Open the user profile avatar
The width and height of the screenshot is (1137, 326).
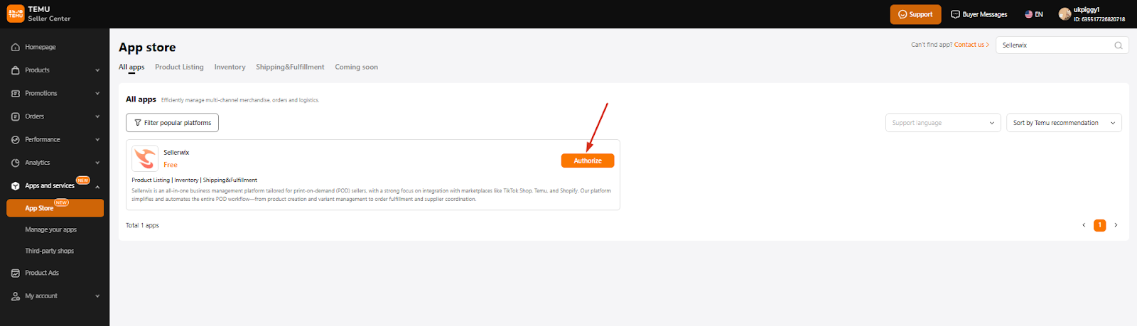1064,14
